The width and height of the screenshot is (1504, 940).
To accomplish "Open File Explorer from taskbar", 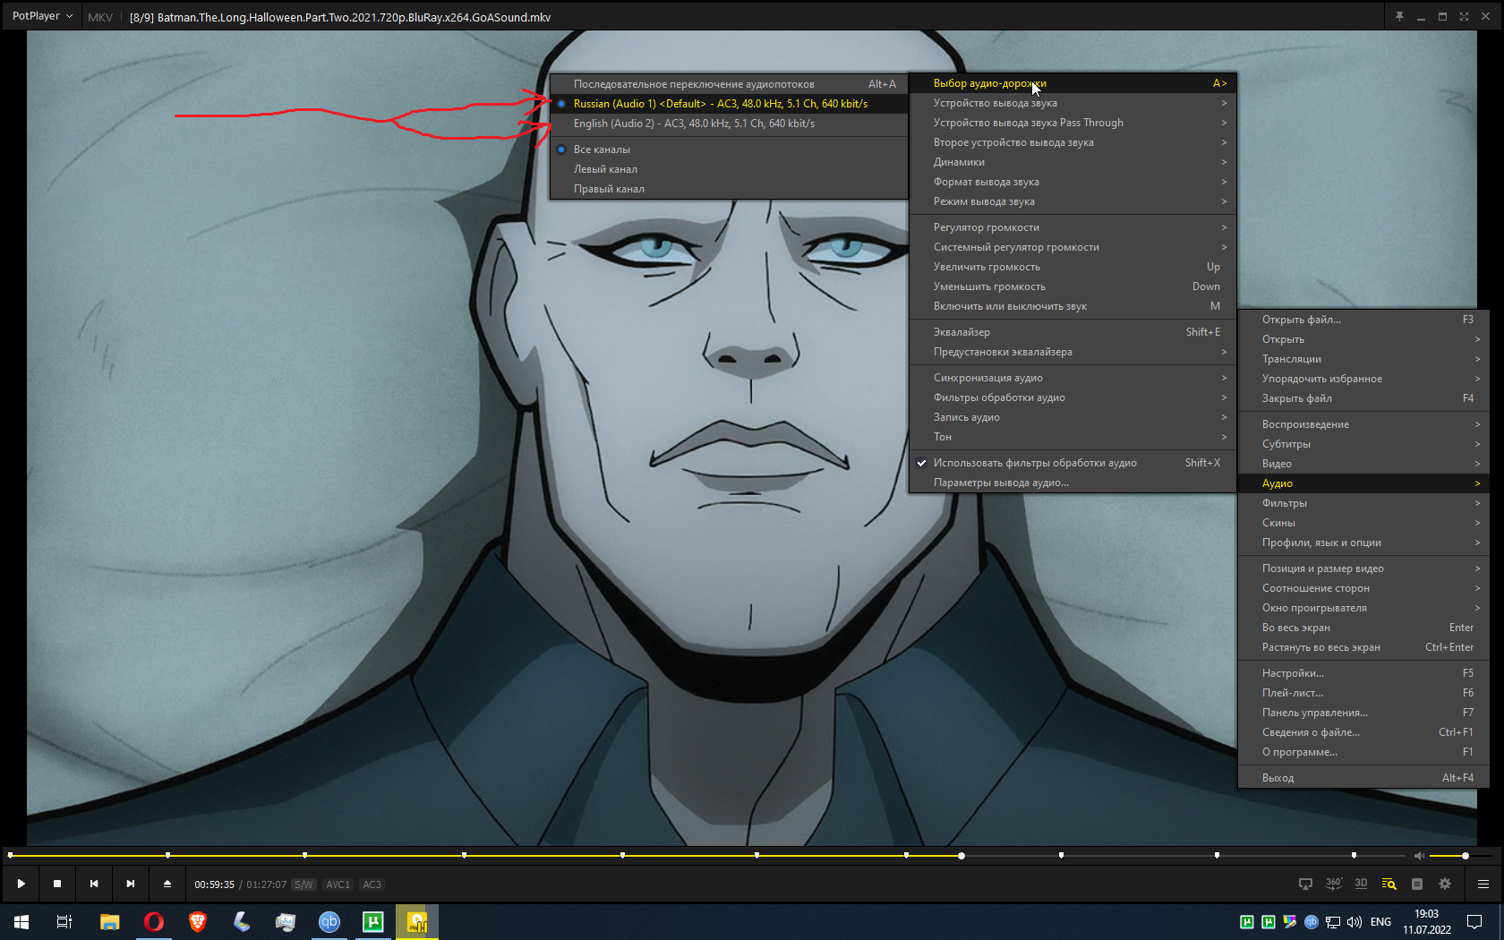I will [109, 922].
